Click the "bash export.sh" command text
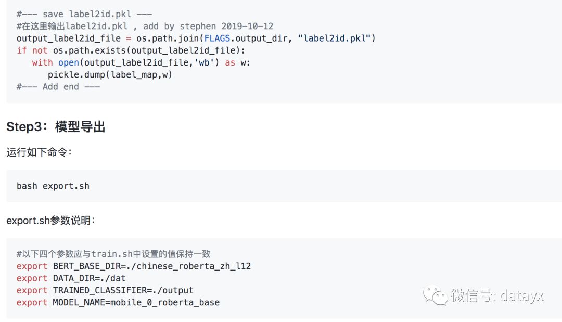The height and width of the screenshot is (322, 562). click(x=53, y=186)
